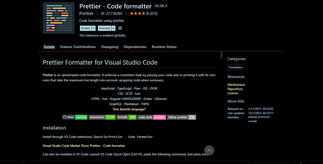Select the Prettier publisher name

[86, 13]
